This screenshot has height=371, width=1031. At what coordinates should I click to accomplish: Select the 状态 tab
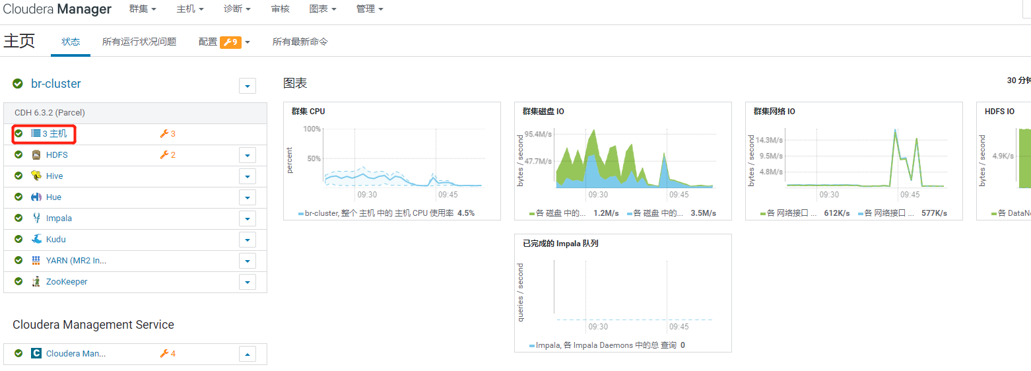click(x=71, y=42)
